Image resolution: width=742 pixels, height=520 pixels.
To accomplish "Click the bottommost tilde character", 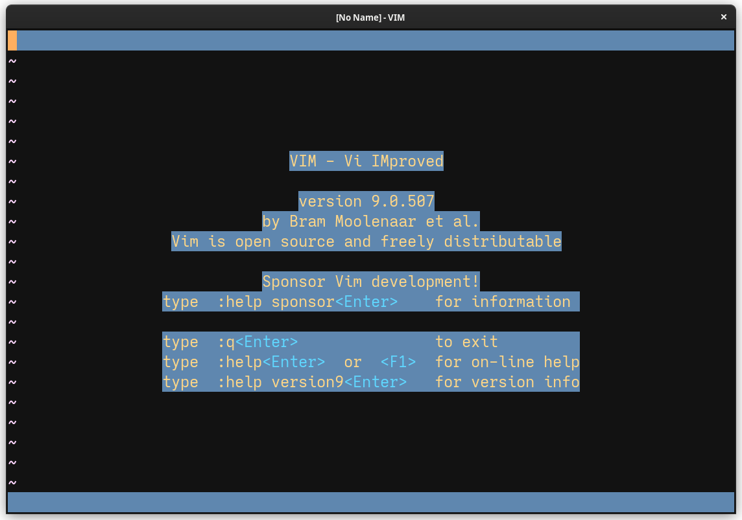I will click(11, 482).
